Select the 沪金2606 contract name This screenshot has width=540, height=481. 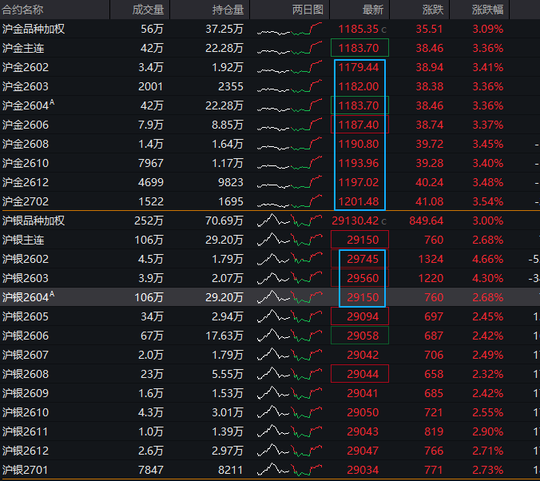(26, 125)
